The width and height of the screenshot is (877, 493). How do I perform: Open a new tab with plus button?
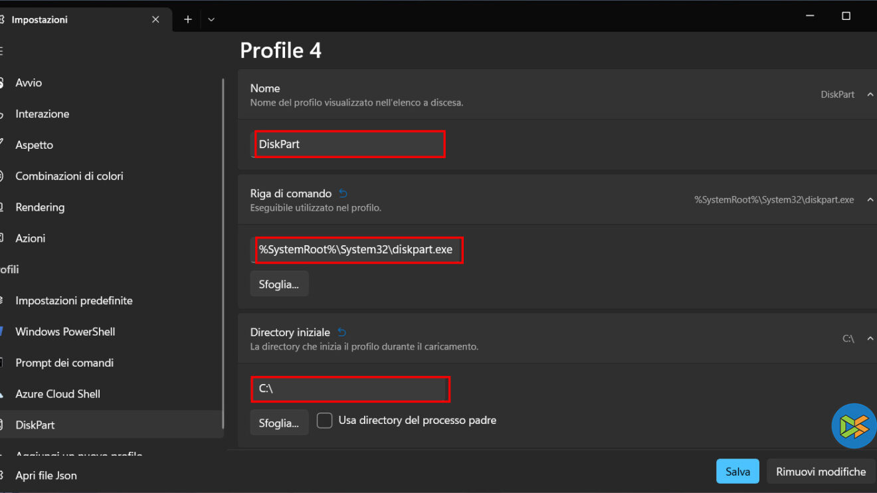[188, 19]
